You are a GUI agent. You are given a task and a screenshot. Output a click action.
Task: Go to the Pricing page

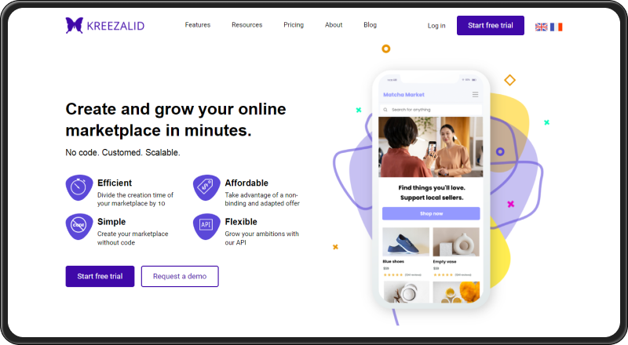tap(294, 25)
